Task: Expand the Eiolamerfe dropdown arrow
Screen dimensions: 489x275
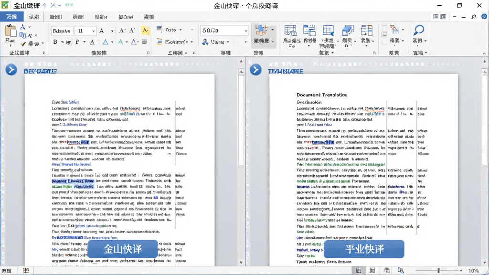Action: pyautogui.click(x=191, y=42)
